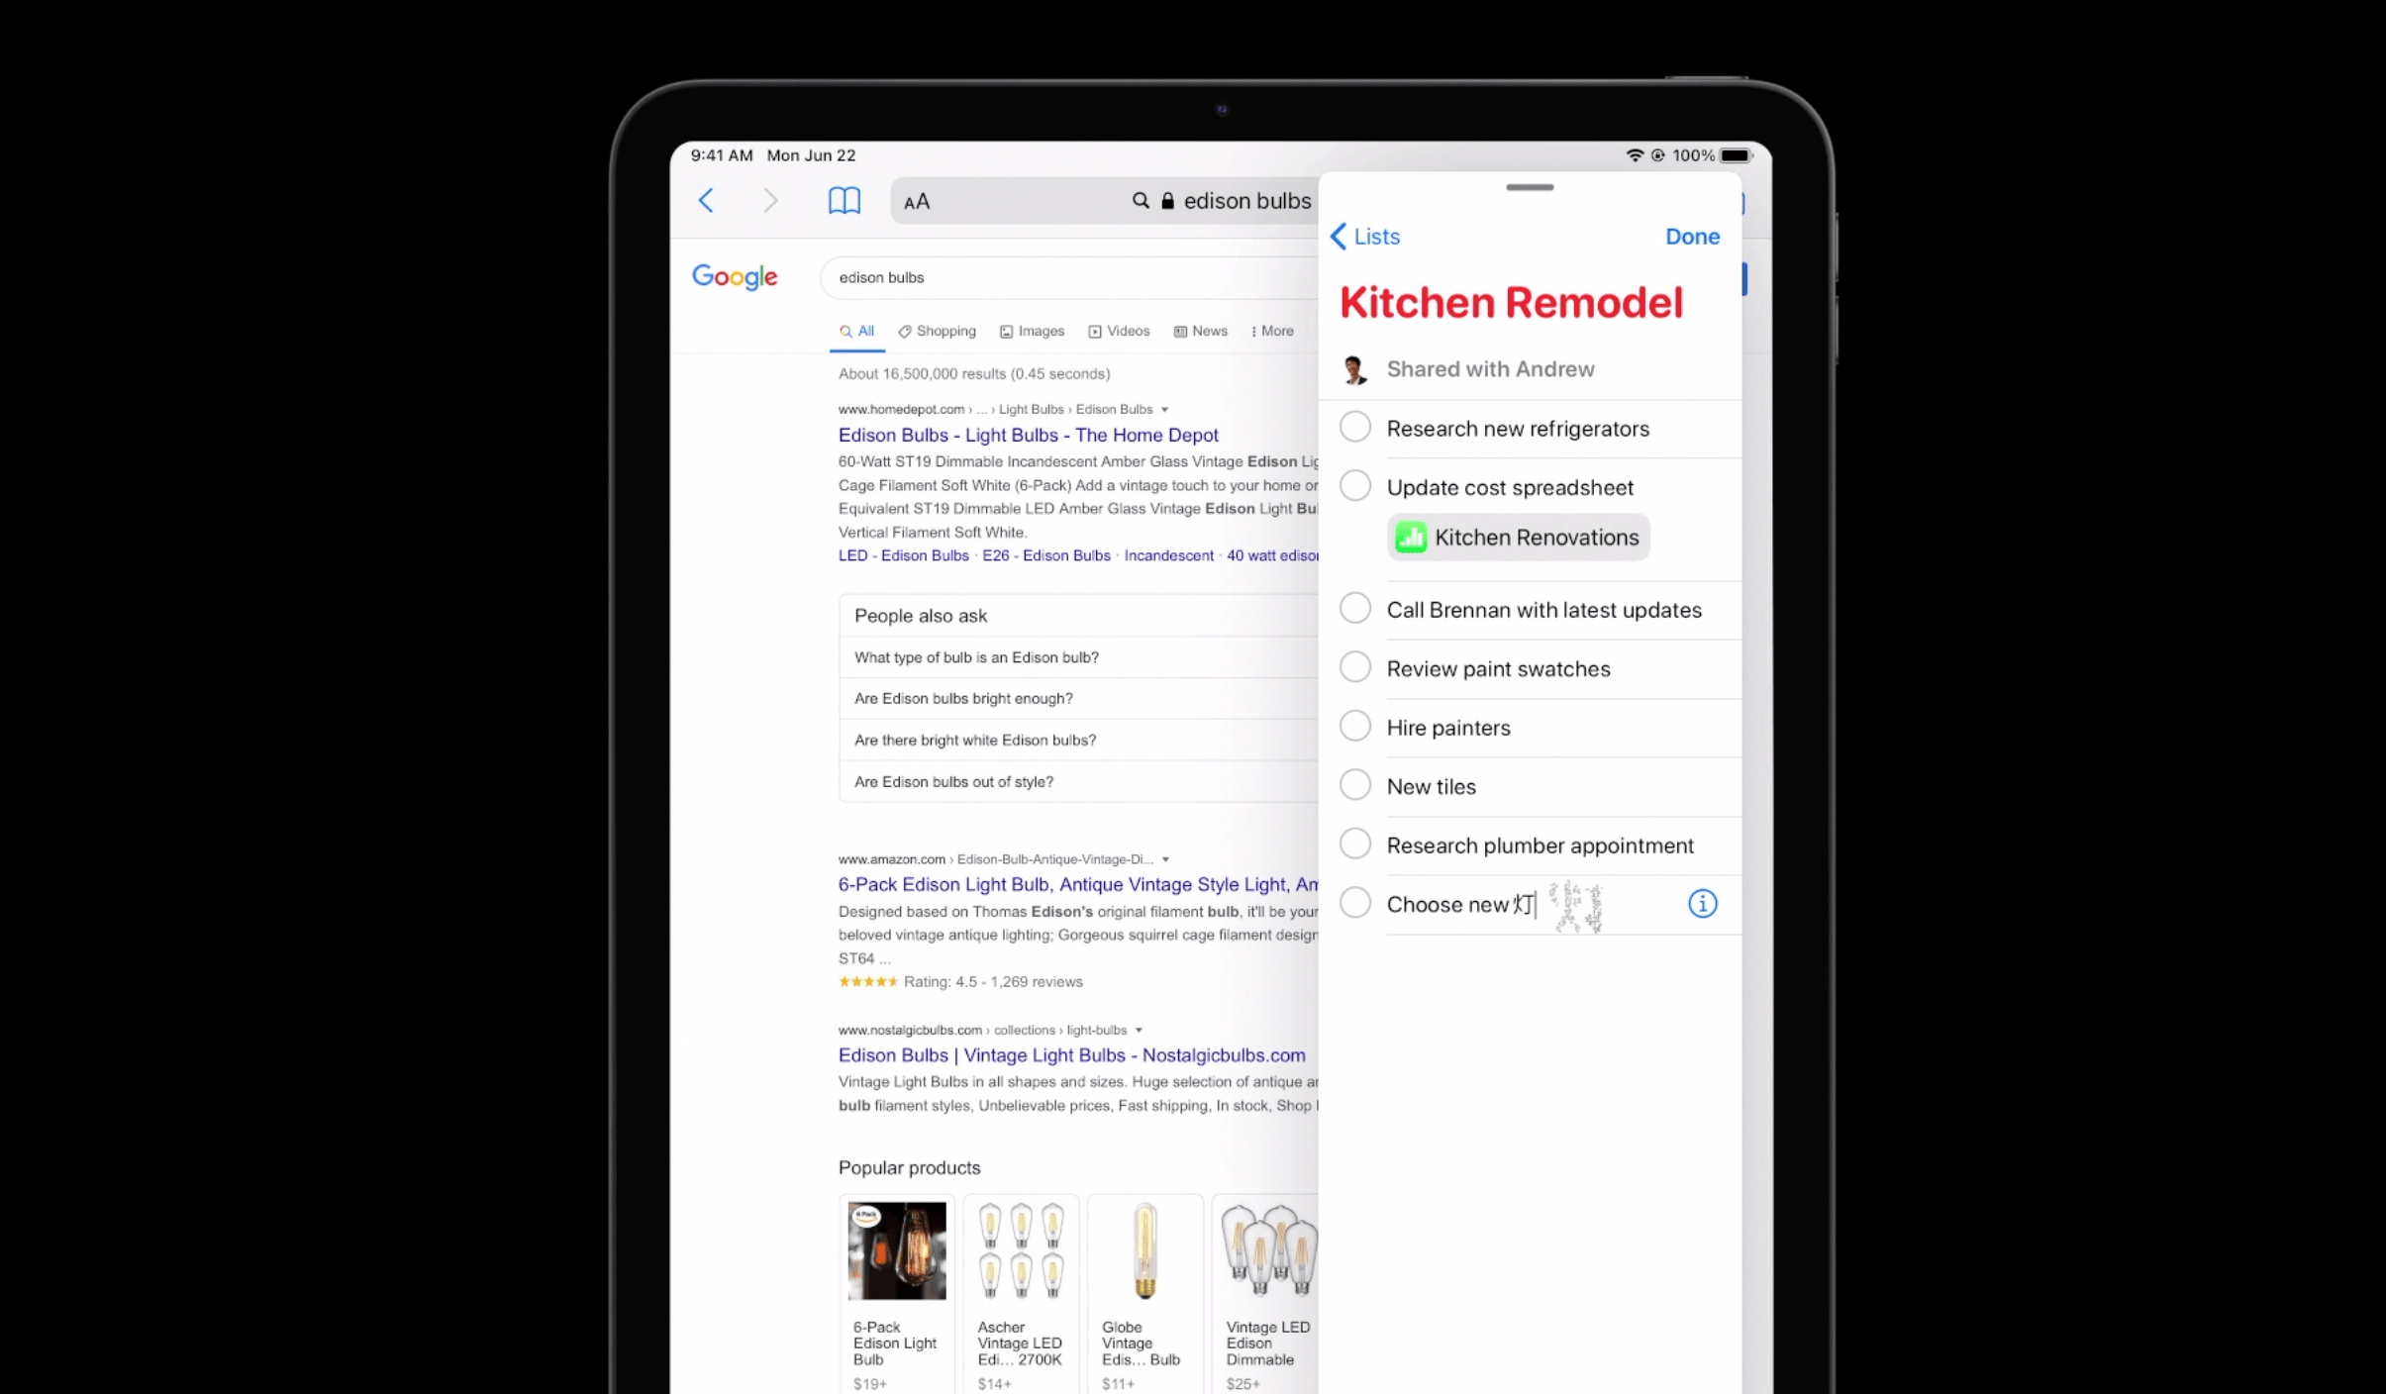Open the 6-Pack Edison Light Bulb product thumbnail
This screenshot has height=1394, width=2386.
pos(897,1251)
